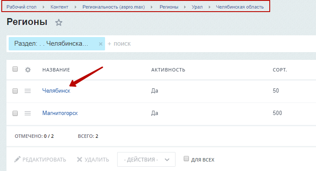Select the cross icon beside Удалить
The image size is (316, 171).
tap(80, 159)
